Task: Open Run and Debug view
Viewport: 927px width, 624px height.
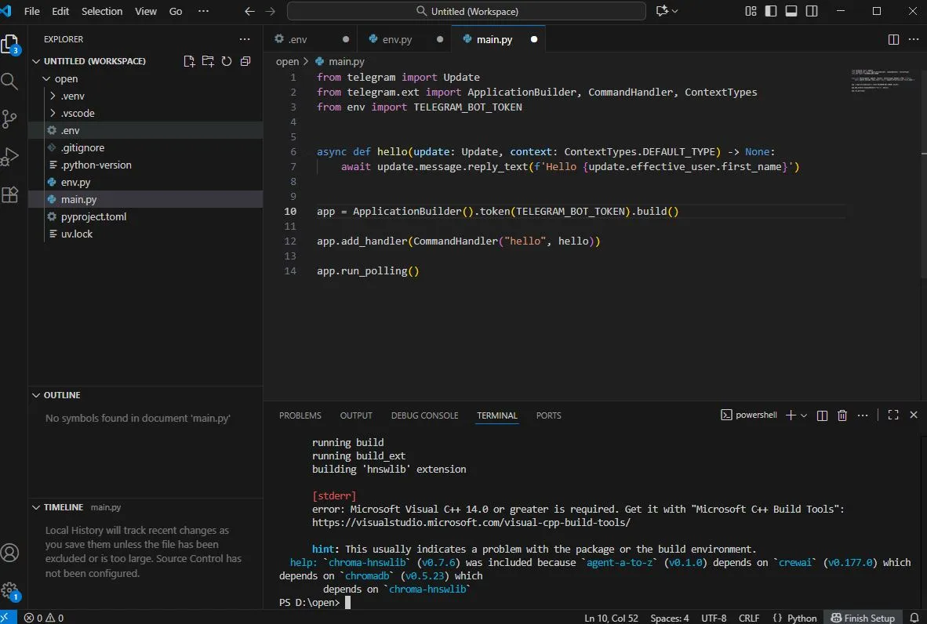Action: (x=10, y=157)
